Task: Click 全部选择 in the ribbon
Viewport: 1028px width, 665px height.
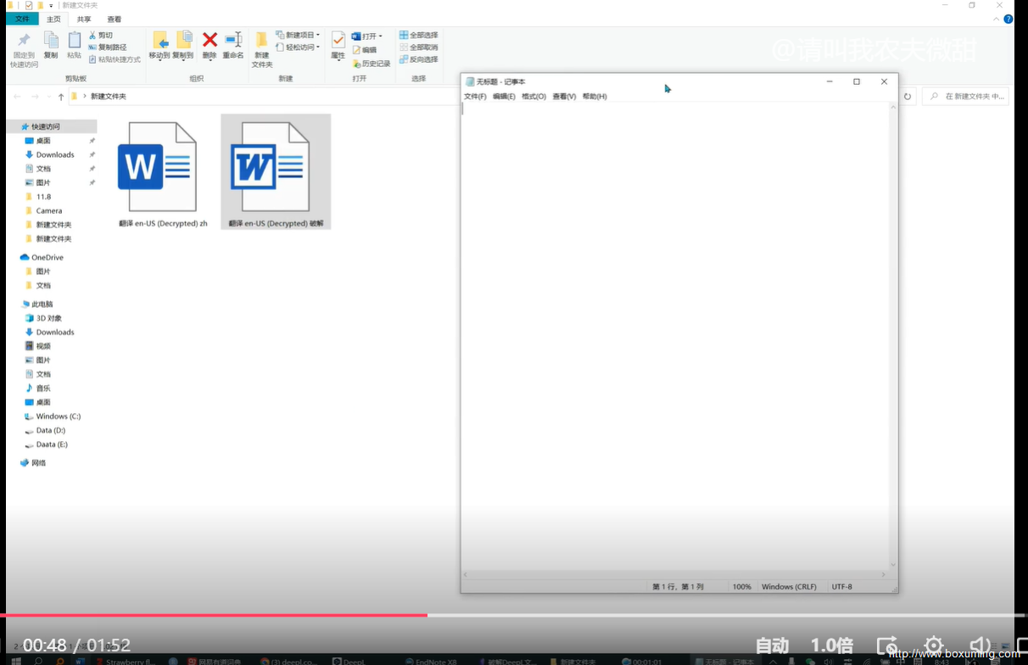Action: pyautogui.click(x=419, y=36)
